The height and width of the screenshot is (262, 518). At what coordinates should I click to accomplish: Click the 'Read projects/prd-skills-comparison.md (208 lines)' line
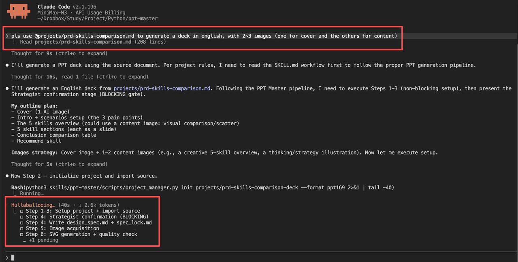click(x=93, y=42)
